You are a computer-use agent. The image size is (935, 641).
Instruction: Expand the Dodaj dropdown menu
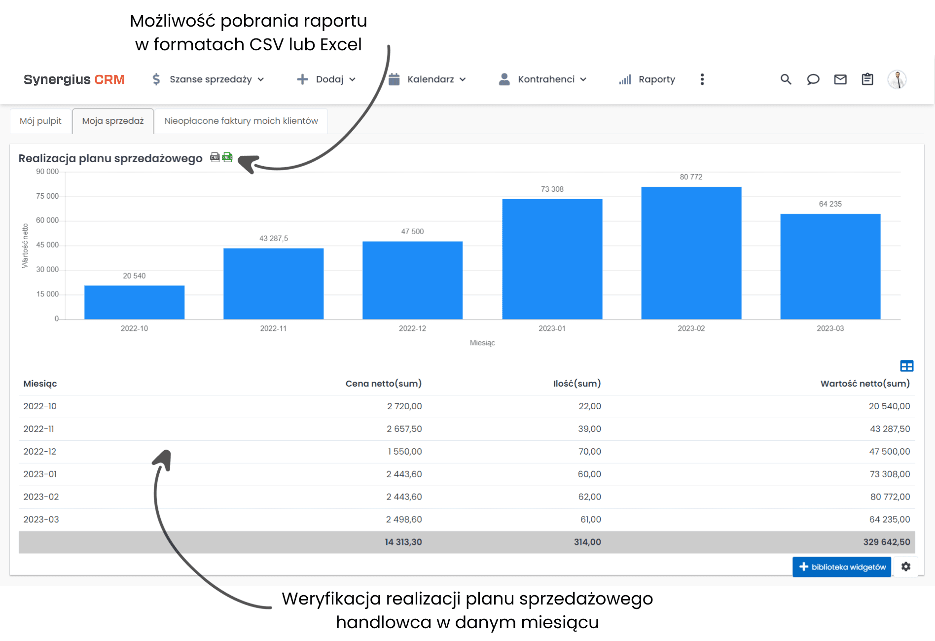[326, 79]
